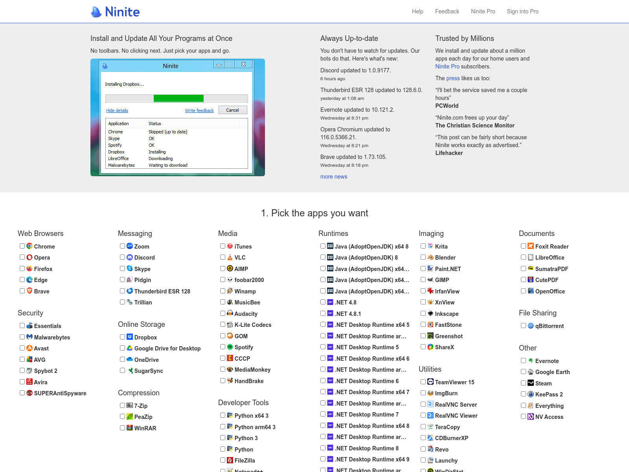Click the GIMP icon
Image resolution: width=629 pixels, height=472 pixels.
coord(430,280)
